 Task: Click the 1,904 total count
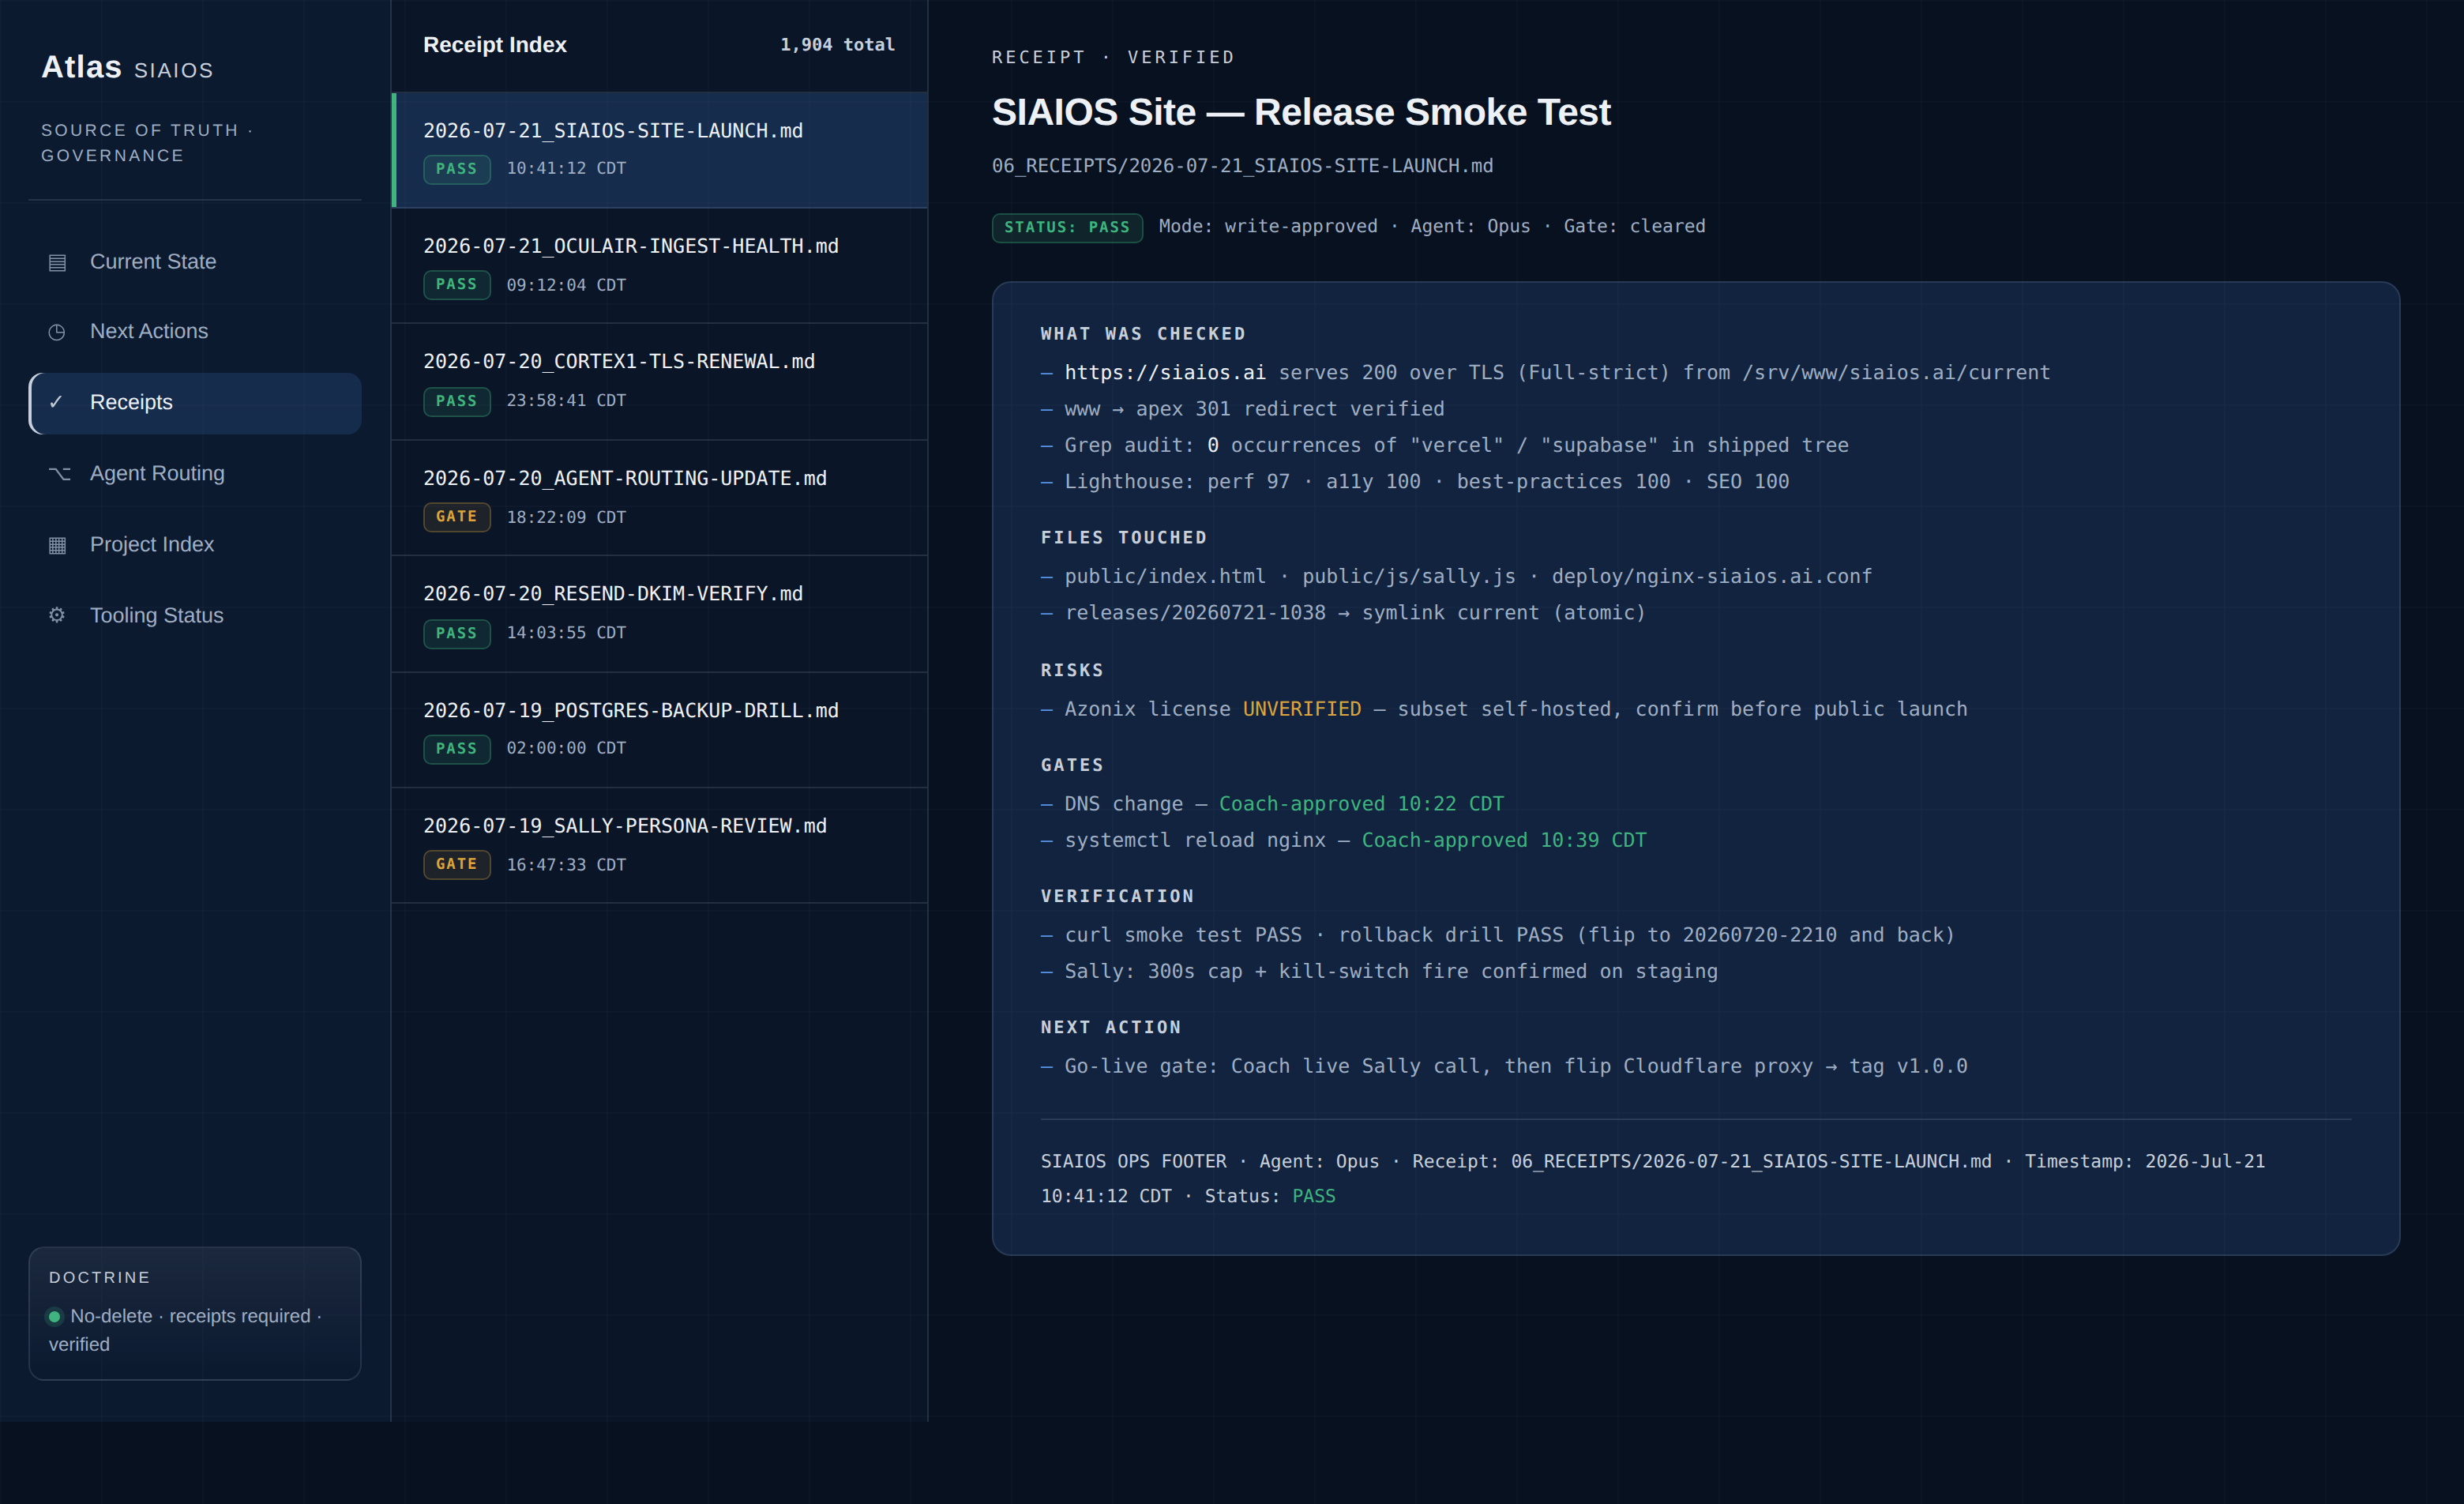837,45
